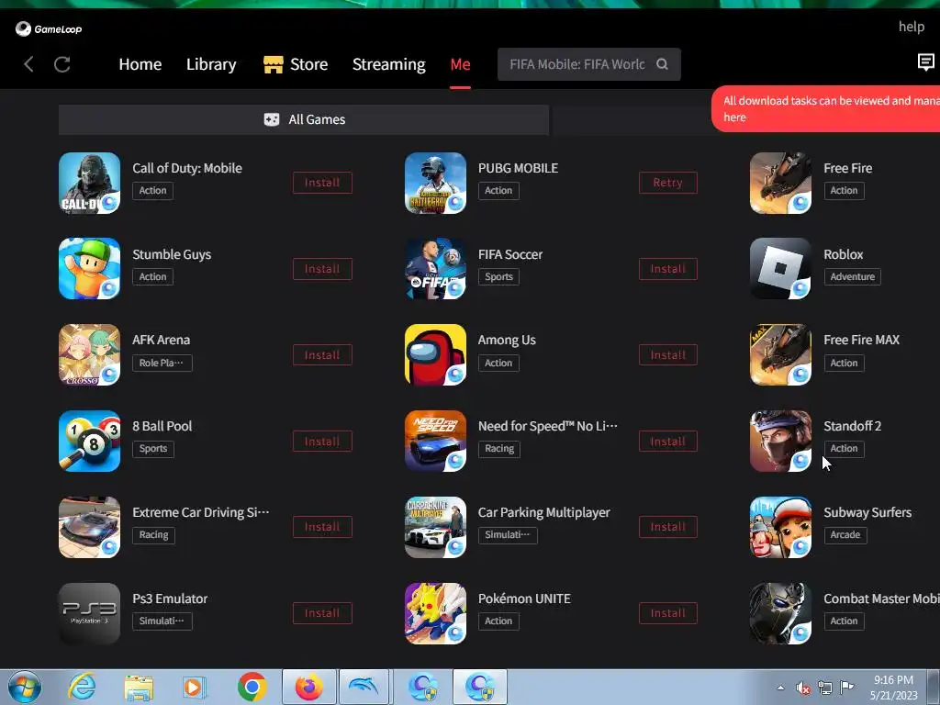Open the messages icon at top right
This screenshot has width=940, height=705.
(925, 62)
